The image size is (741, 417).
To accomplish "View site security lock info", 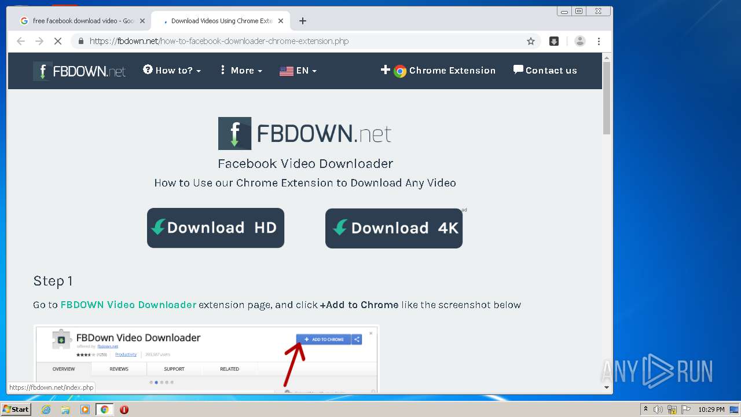I will 80,41.
